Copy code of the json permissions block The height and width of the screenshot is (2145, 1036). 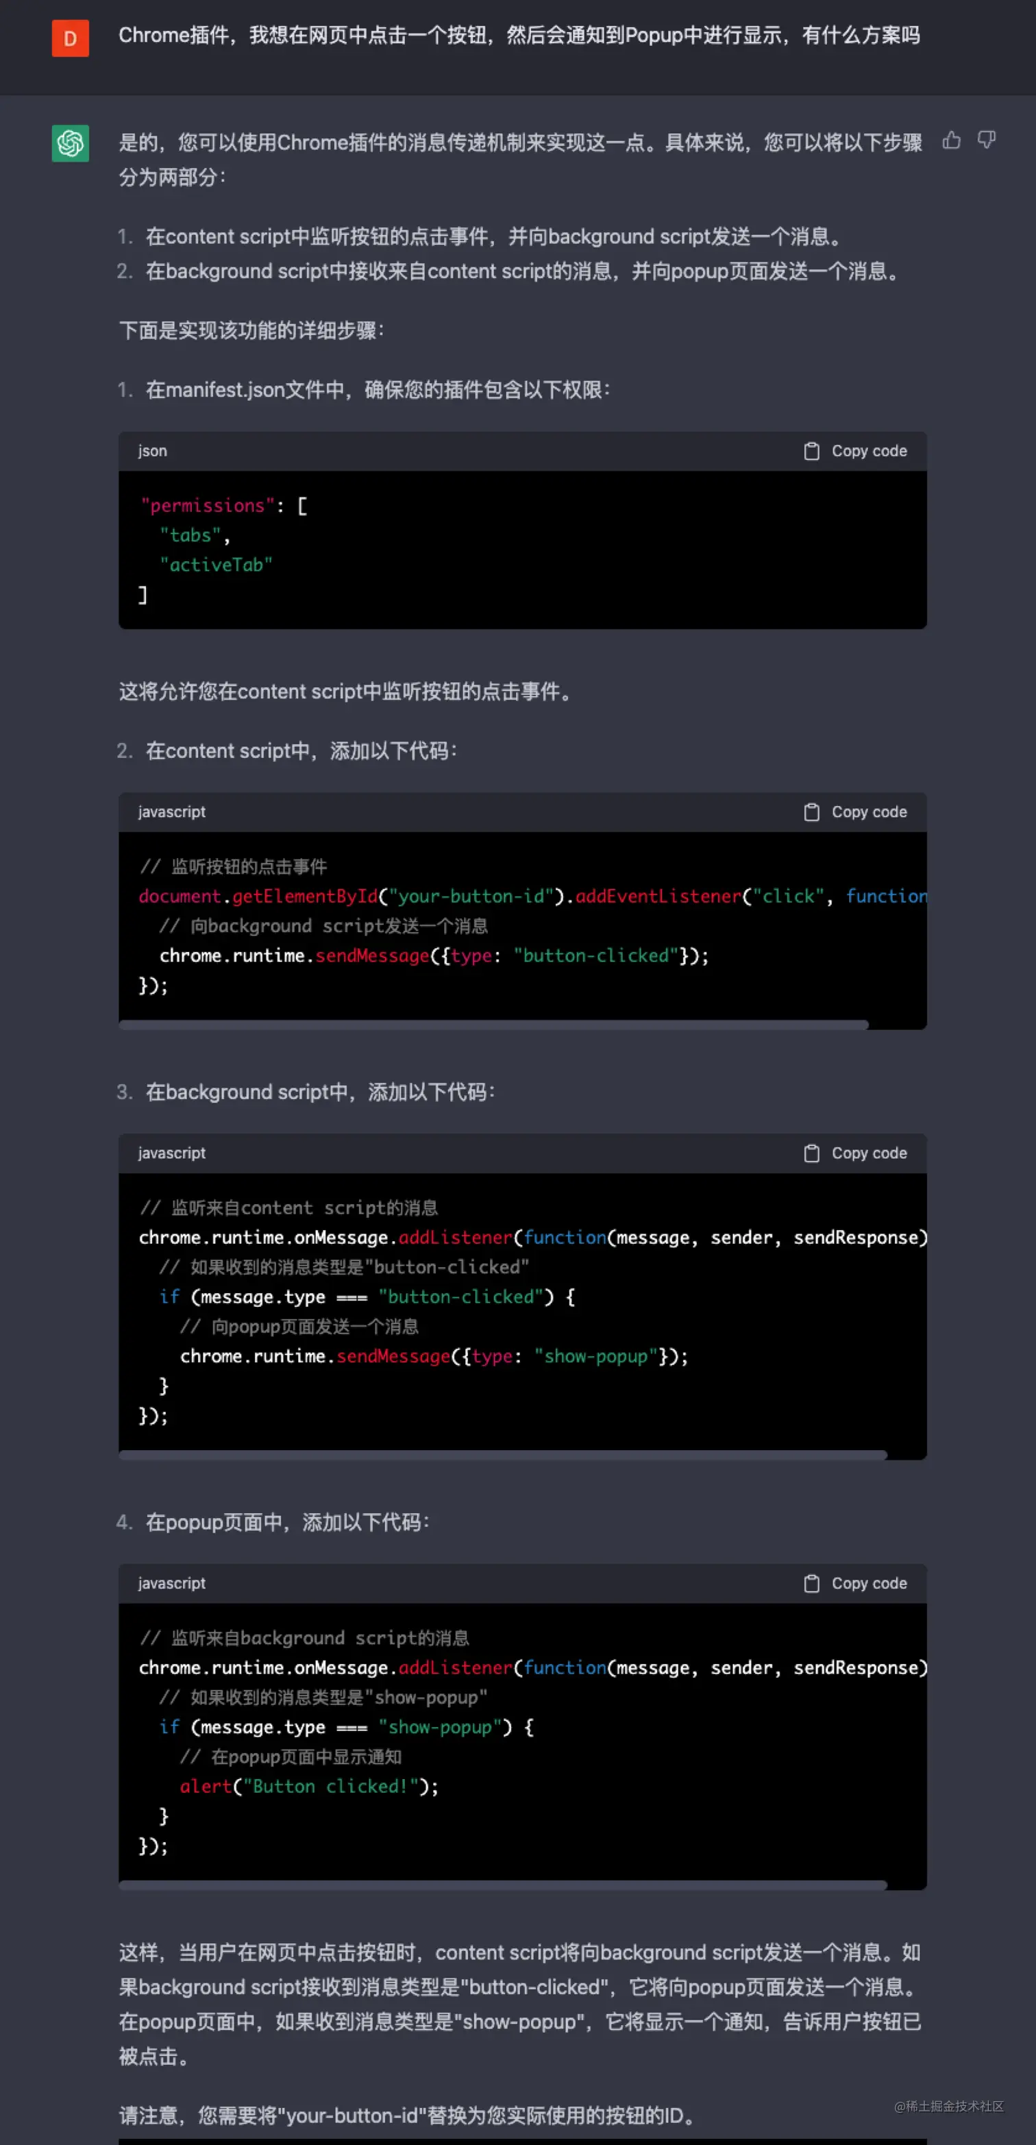855,450
